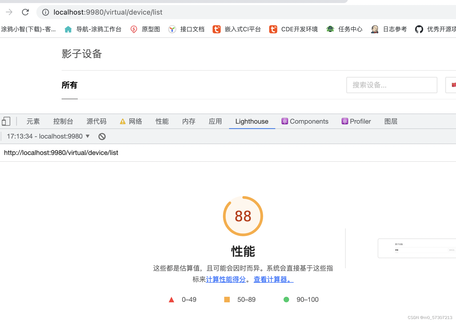
Task: Click the warning triangle on 网络 tab
Action: click(123, 122)
